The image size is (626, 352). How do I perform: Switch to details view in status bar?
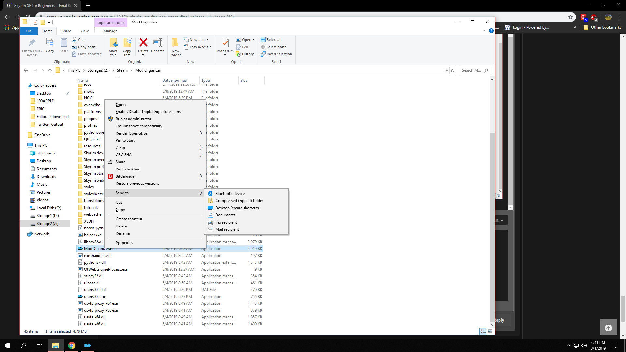point(483,331)
